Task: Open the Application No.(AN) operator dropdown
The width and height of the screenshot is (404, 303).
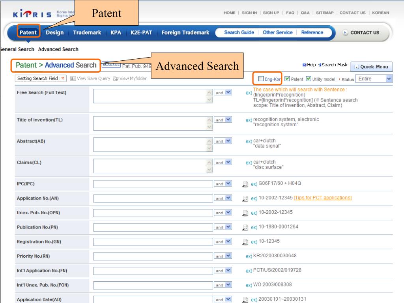Action: pos(223,198)
